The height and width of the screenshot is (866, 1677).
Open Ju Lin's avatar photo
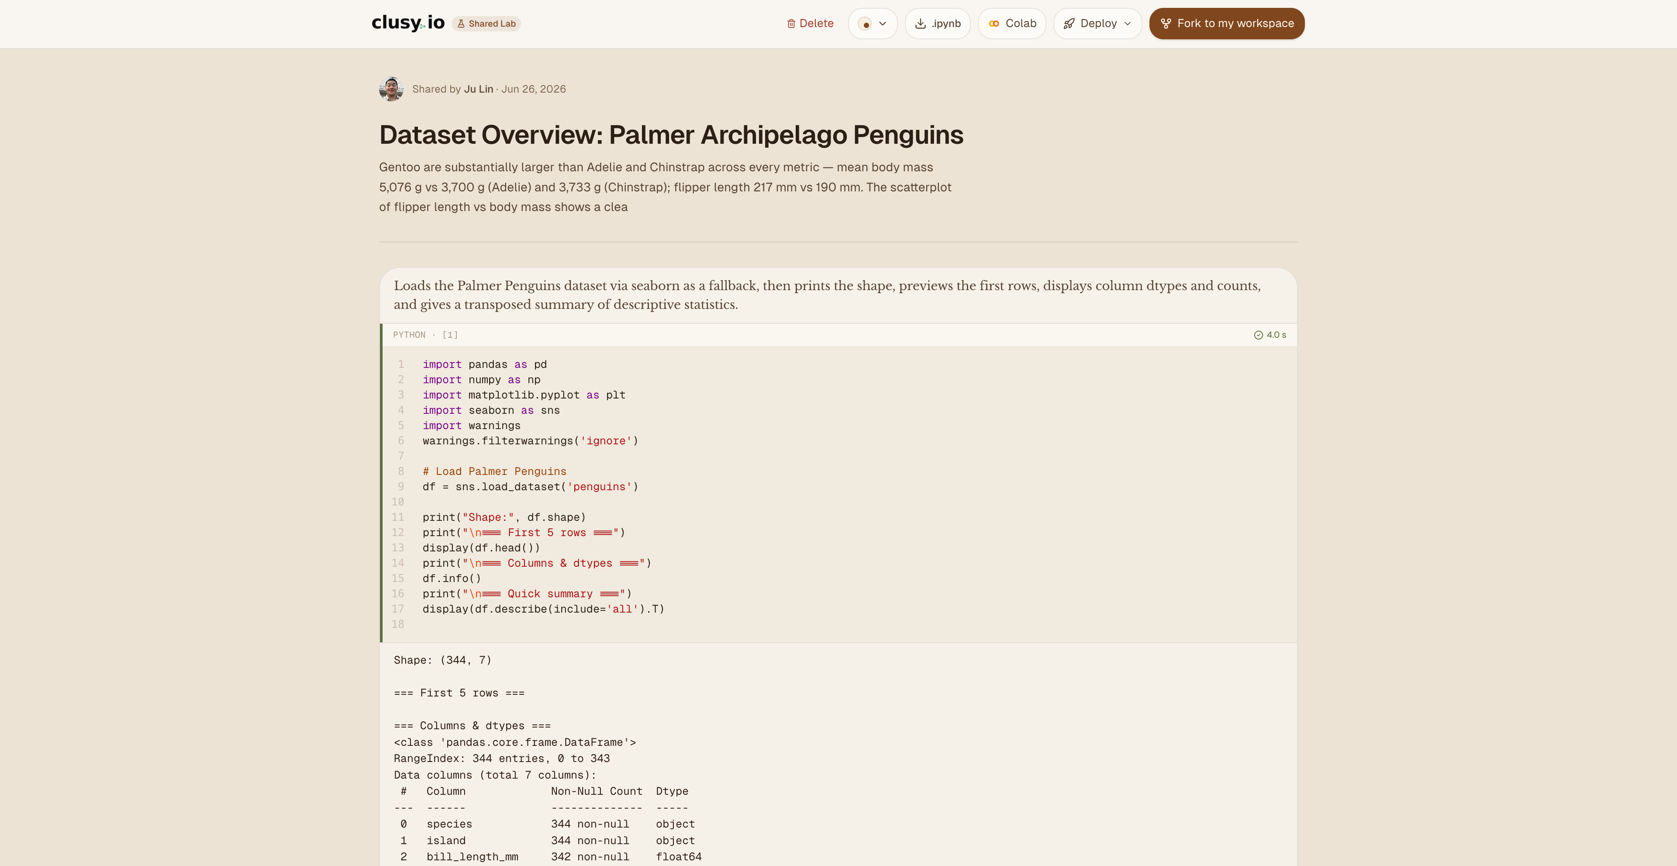[391, 89]
